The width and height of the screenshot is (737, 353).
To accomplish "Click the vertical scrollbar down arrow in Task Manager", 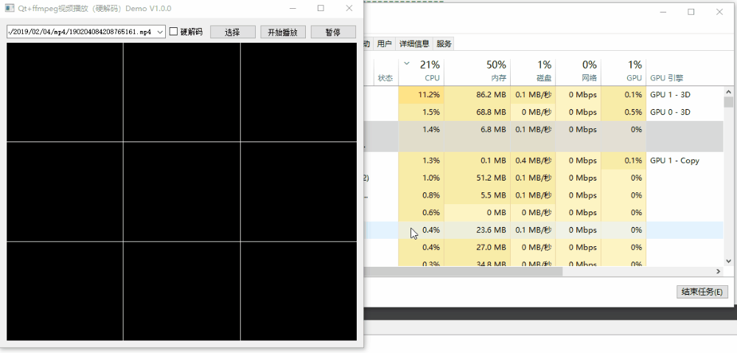I will tap(729, 261).
